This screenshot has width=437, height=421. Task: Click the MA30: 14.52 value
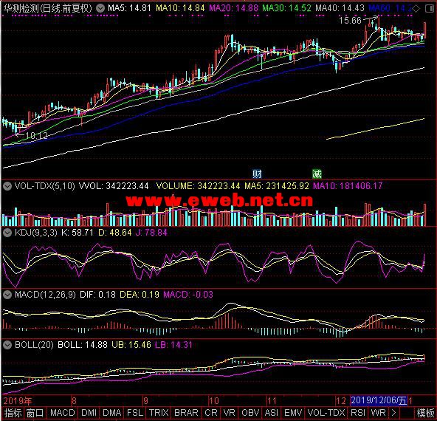[x=286, y=8]
